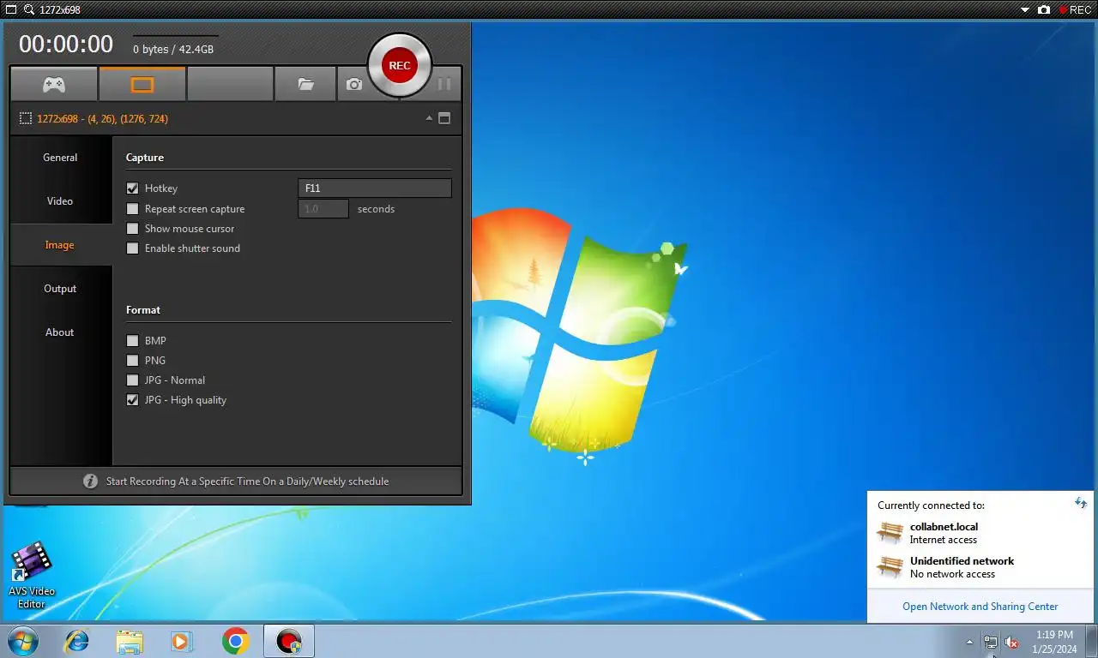Open the Output settings tab
The image size is (1098, 658).
coord(60,289)
